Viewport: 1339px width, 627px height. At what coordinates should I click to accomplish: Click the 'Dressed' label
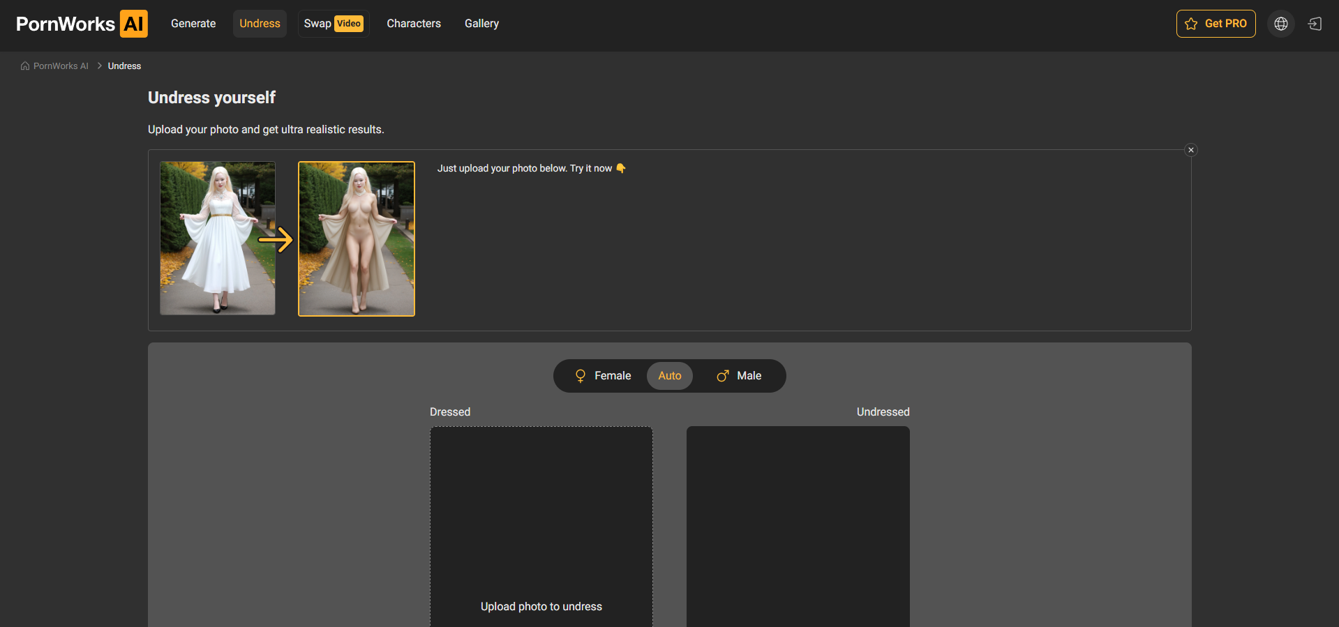click(x=450, y=412)
